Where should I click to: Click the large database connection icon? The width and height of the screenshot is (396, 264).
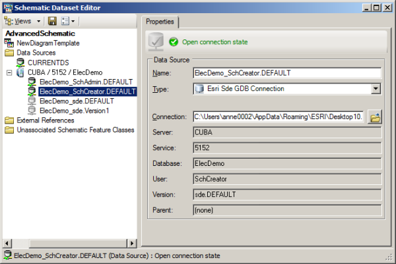(x=156, y=41)
